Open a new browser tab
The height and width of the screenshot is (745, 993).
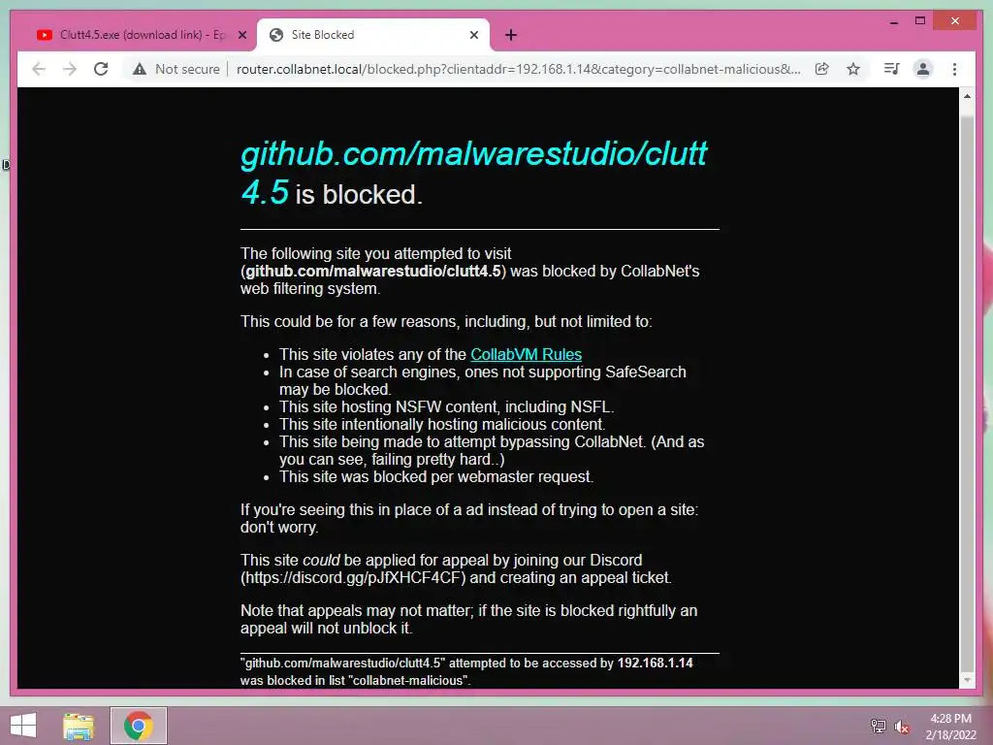[511, 35]
